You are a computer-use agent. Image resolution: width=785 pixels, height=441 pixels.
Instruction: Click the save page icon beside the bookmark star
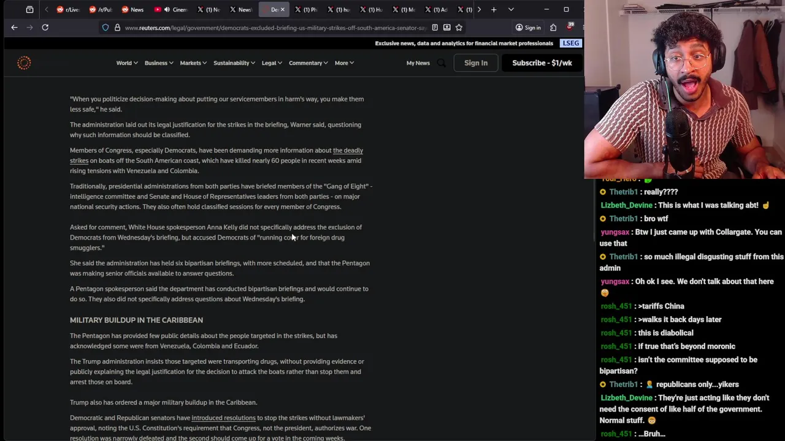[446, 28]
